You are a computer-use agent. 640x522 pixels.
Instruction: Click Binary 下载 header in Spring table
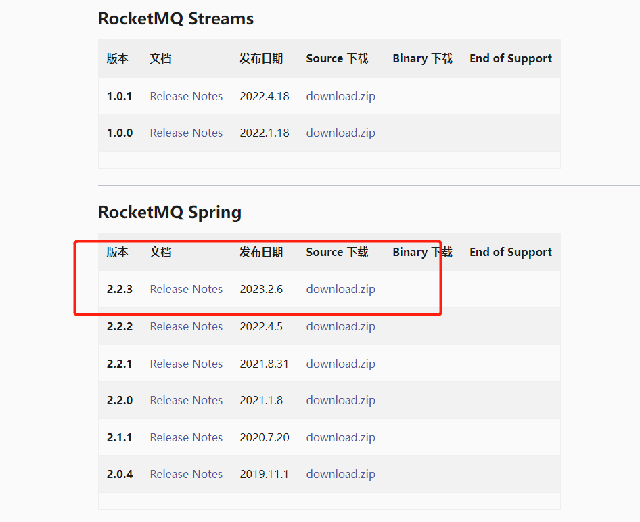pos(422,253)
